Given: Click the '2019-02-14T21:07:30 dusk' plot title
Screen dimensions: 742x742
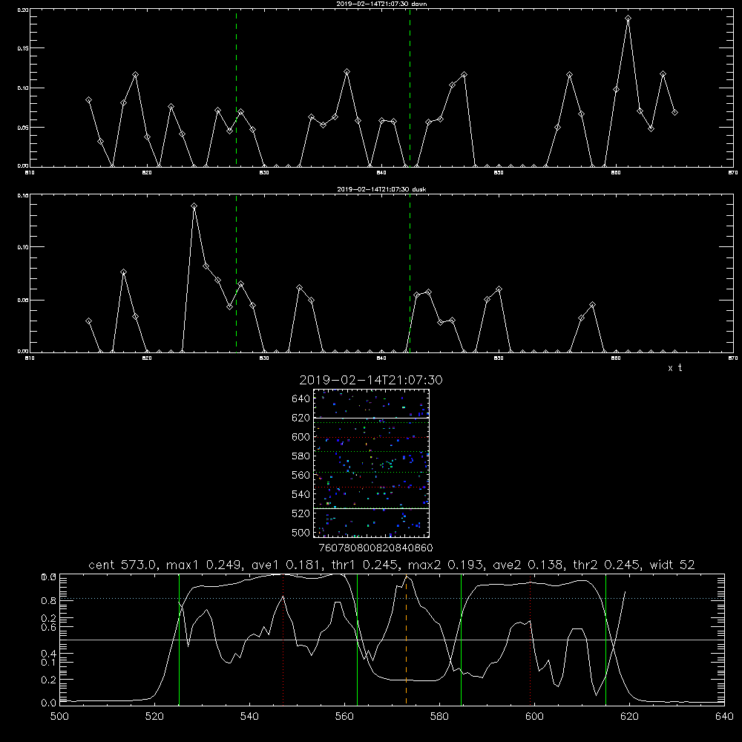Looking at the screenshot, I should 381,189.
